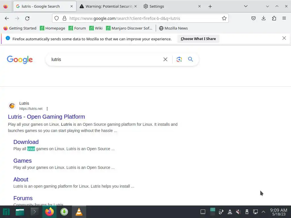291x218 pixels.
Task: Open the Forums sitelink
Action: 23,198
